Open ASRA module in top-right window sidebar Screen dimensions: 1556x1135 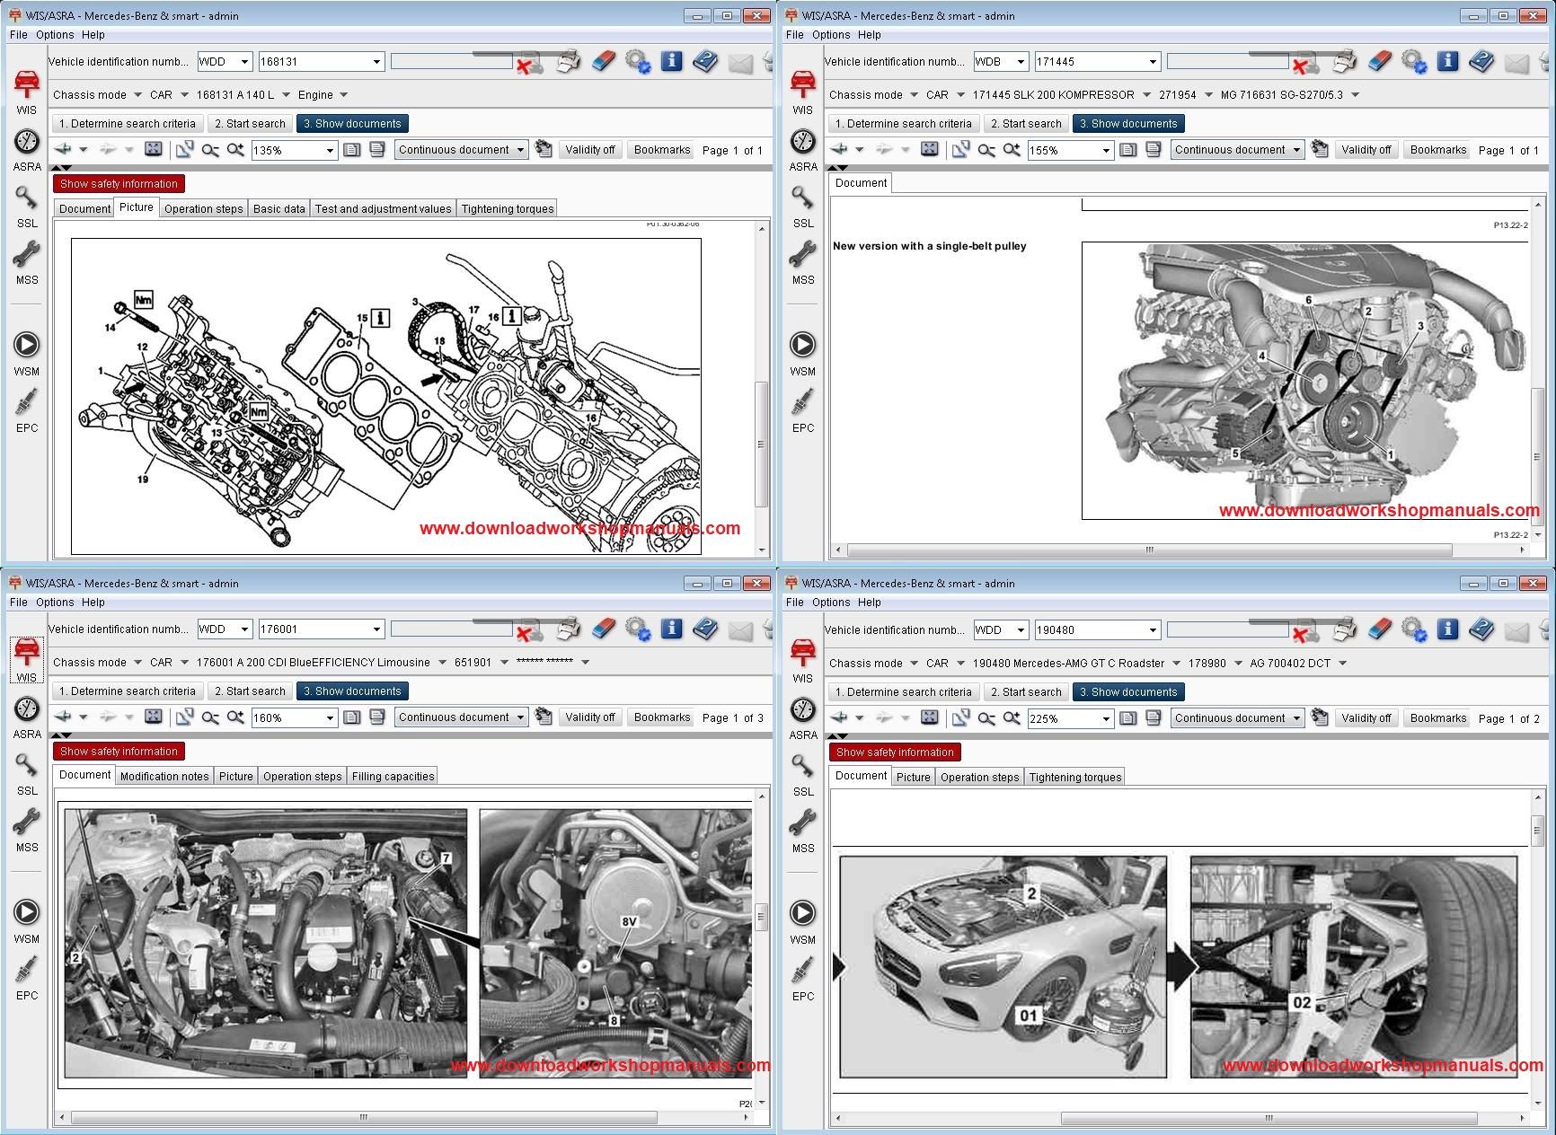pyautogui.click(x=803, y=150)
